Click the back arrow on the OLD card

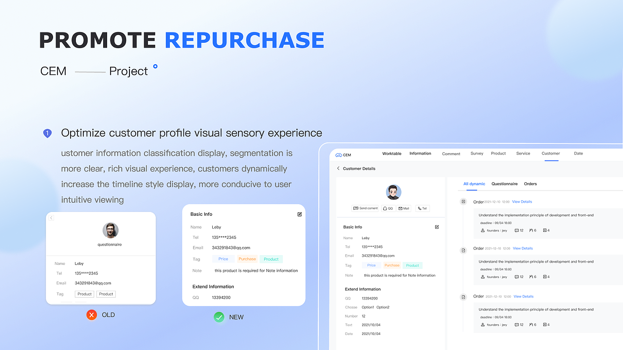point(51,218)
